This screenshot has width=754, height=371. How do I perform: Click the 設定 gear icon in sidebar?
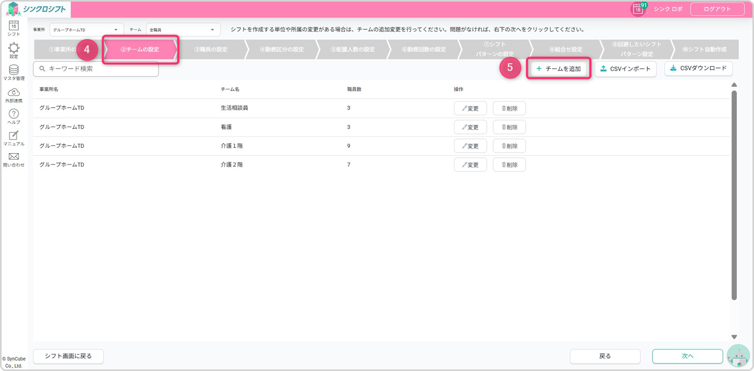point(14,49)
